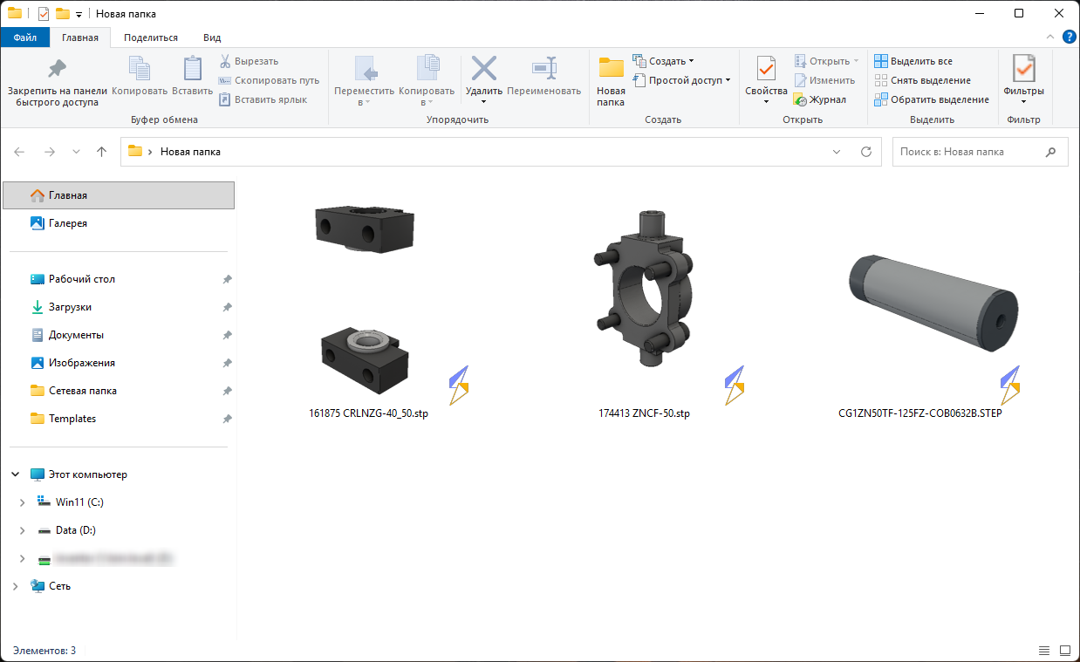Expand the Win11 (C:) drive node
Image resolution: width=1080 pixels, height=662 pixels.
tap(23, 502)
